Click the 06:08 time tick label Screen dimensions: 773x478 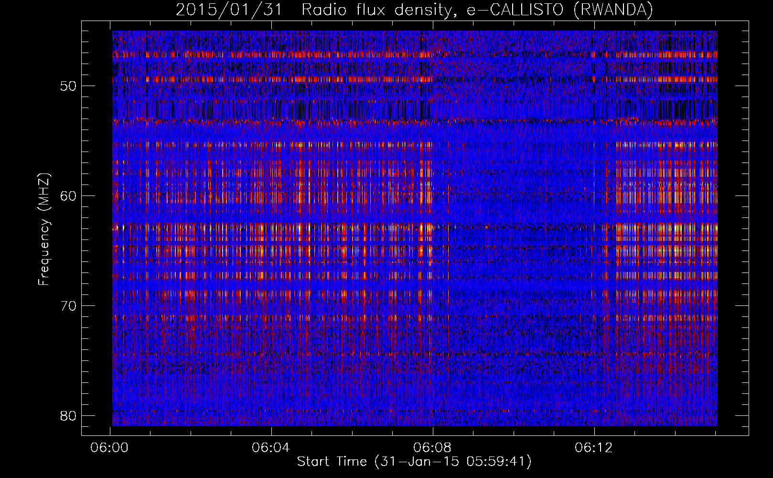pos(432,448)
